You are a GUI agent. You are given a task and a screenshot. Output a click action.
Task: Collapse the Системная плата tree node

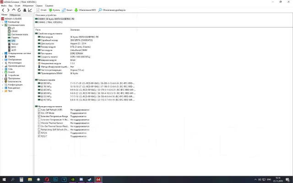2,25
